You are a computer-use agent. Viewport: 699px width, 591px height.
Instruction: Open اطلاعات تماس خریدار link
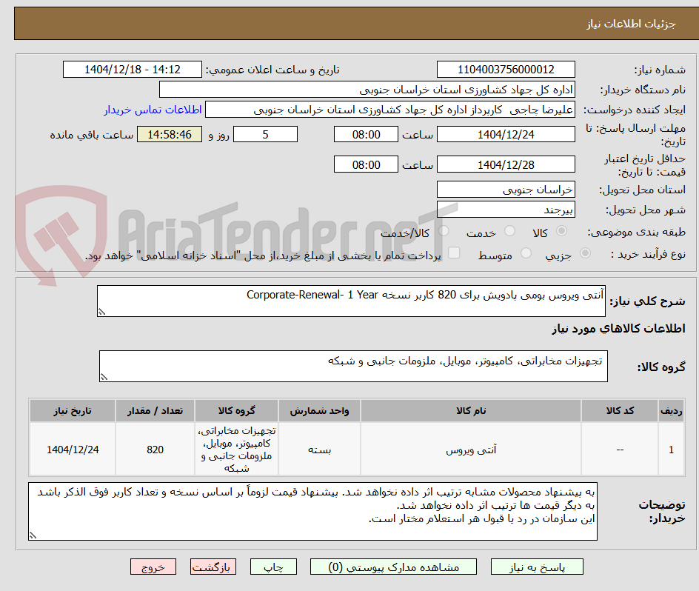coord(153,110)
